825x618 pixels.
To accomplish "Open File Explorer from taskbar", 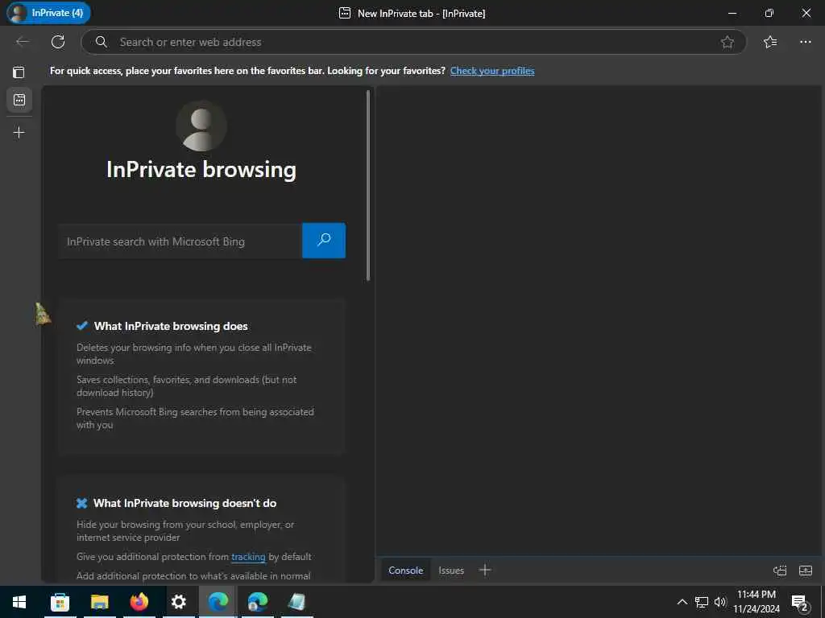I will pos(99,602).
